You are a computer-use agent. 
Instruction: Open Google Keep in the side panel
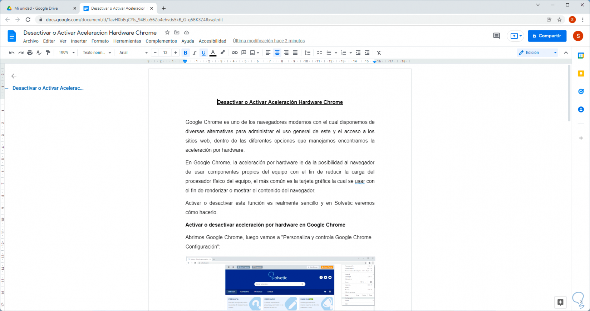581,74
